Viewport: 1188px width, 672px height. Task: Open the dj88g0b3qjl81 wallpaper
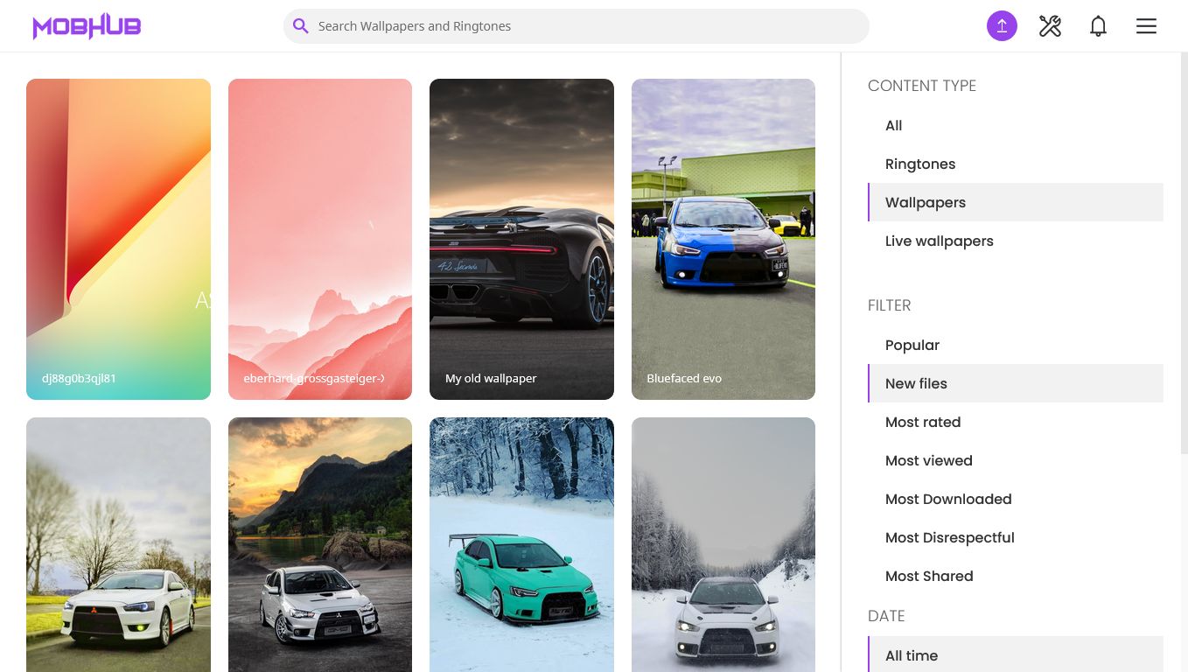tap(118, 239)
